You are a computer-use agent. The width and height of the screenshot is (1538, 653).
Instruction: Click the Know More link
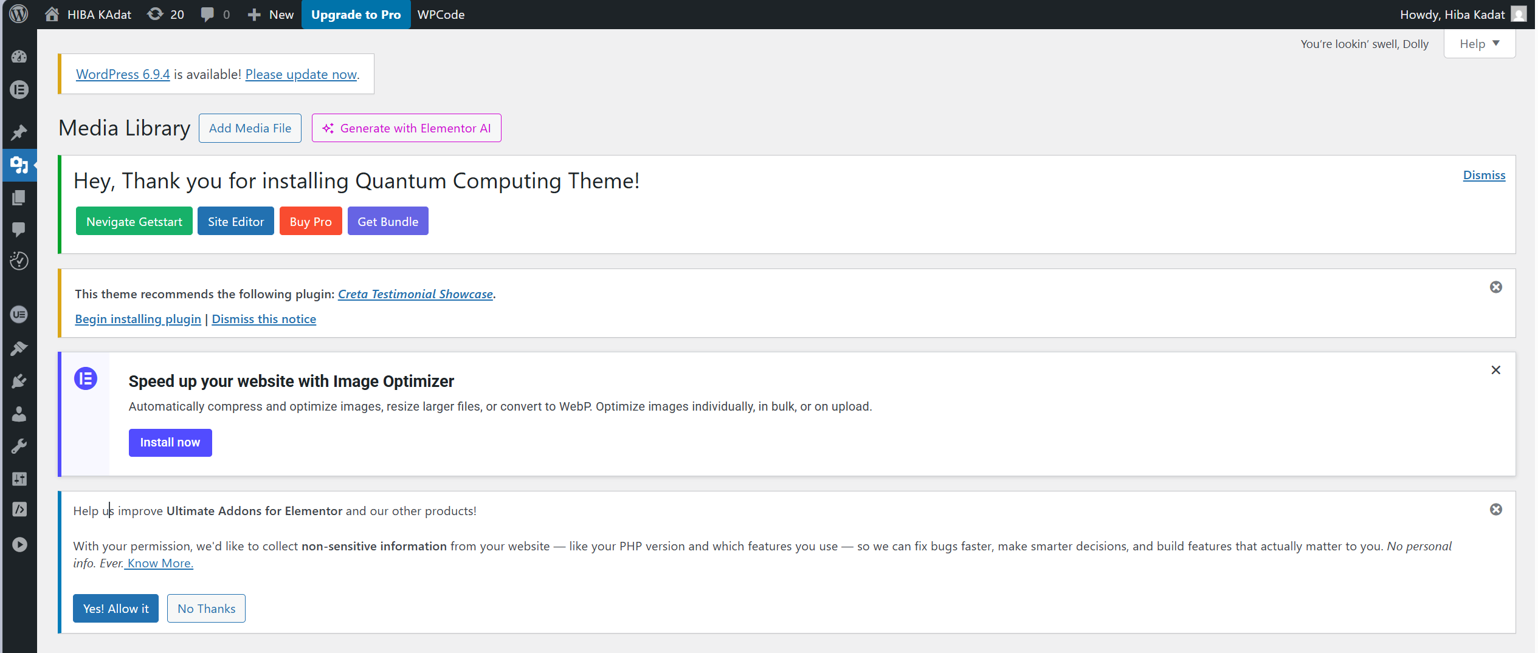[159, 563]
